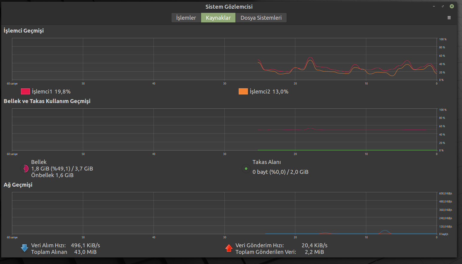Click the Bellek memory pie icon

pyautogui.click(x=25, y=169)
